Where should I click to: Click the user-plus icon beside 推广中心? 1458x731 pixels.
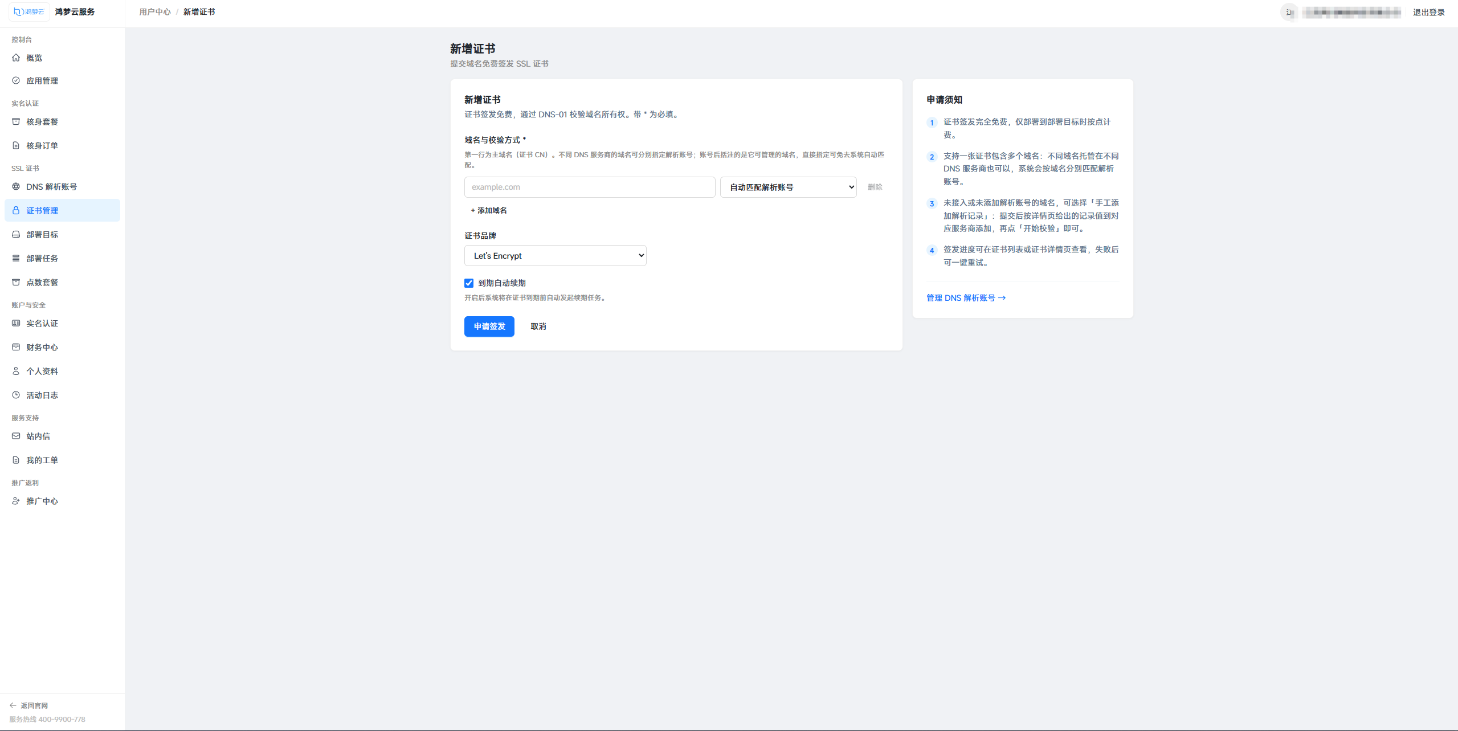pyautogui.click(x=16, y=501)
